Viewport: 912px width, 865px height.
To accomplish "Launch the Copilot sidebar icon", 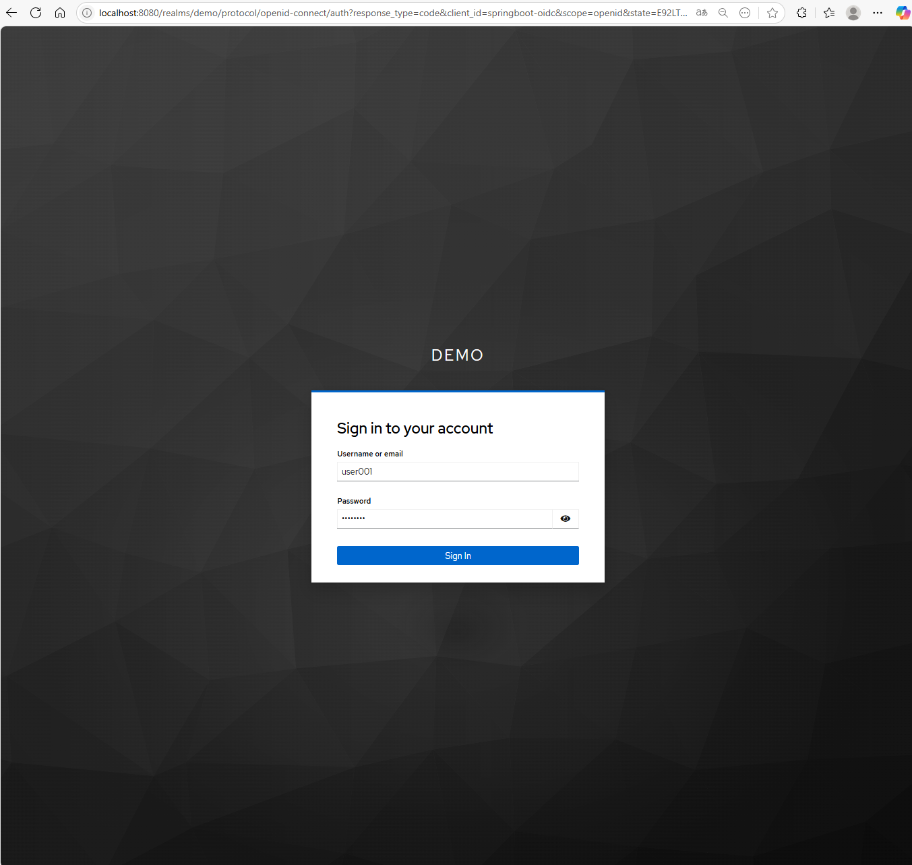I will 902,13.
